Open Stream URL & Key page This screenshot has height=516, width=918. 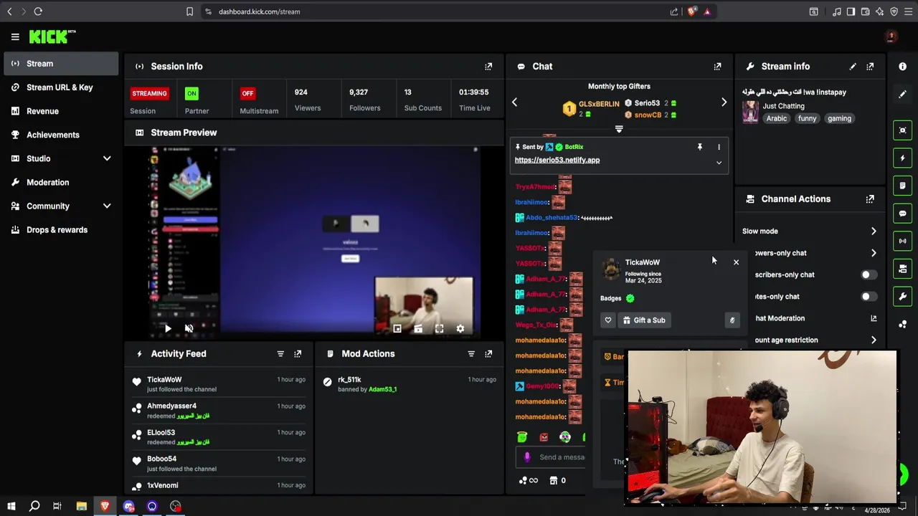click(x=60, y=87)
